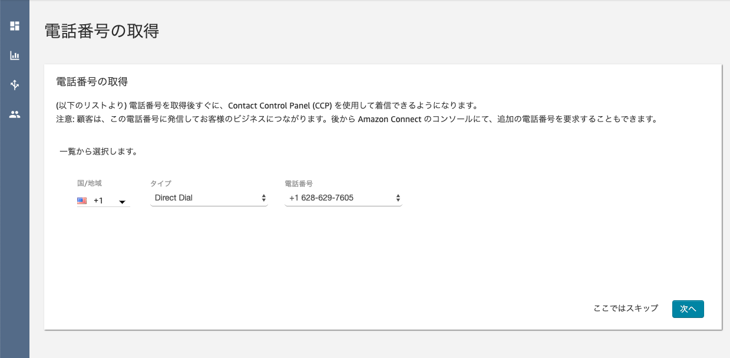Screen dimensions: 730x358
Task: Proceed forward with the teal 次へ button
Action: click(x=688, y=308)
